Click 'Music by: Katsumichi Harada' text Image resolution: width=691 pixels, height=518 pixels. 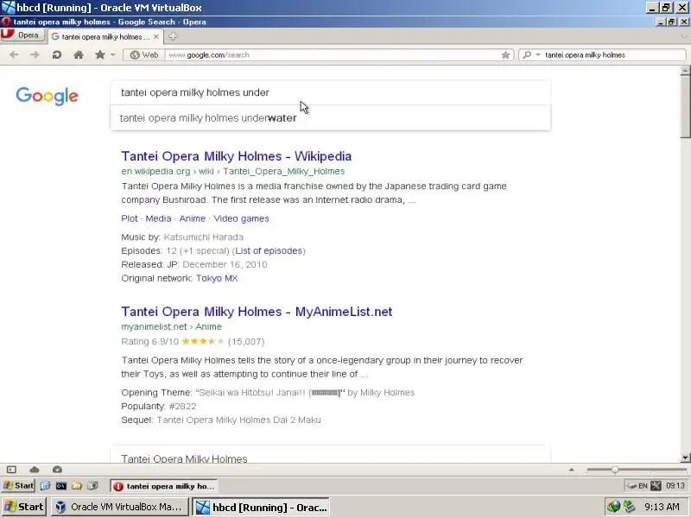182,237
